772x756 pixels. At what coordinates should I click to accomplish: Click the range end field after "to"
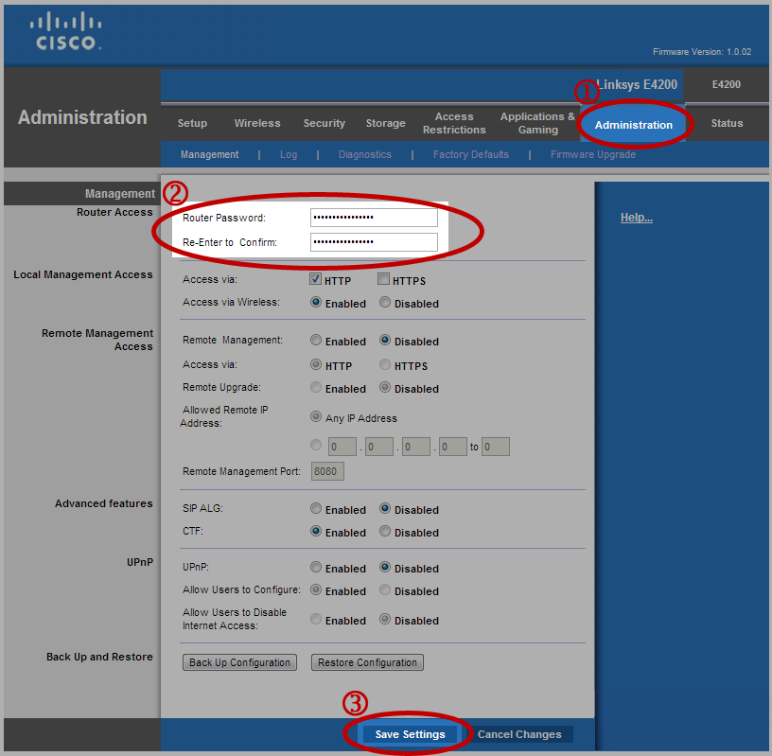(x=496, y=447)
